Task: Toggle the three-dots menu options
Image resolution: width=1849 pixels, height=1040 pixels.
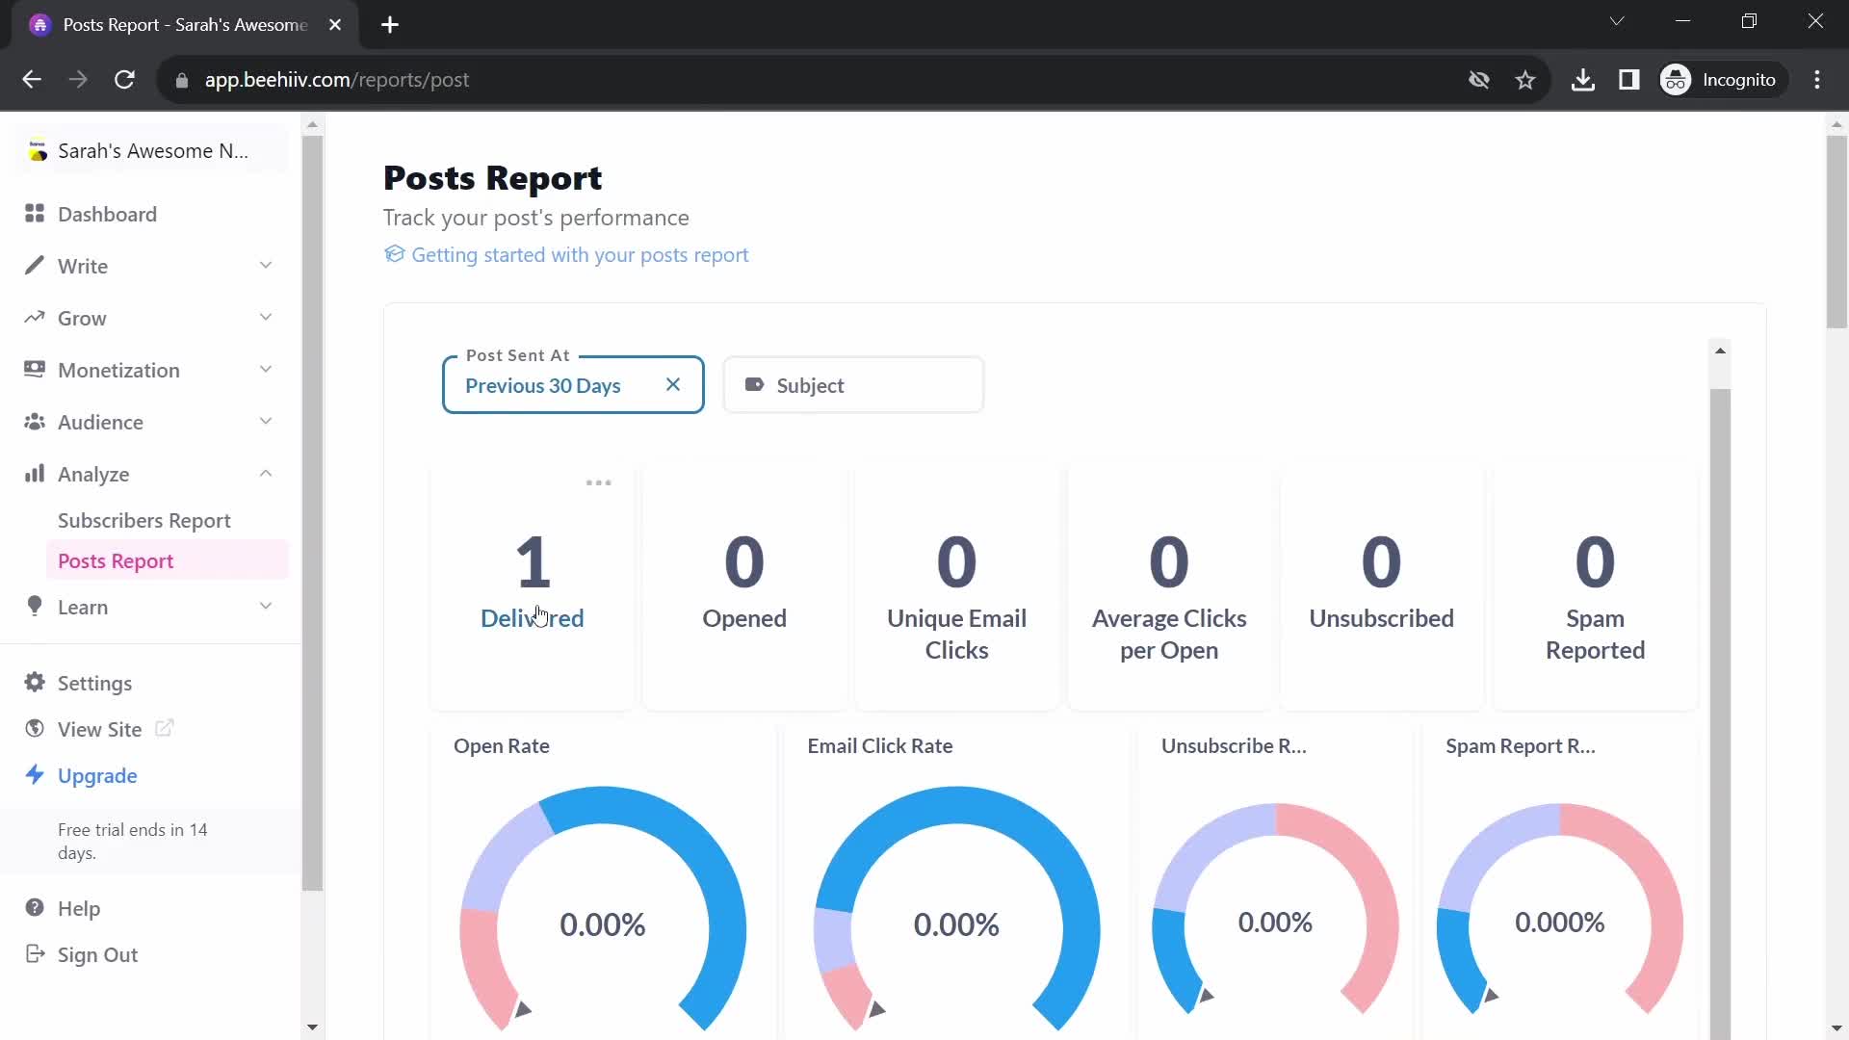Action: (x=598, y=481)
